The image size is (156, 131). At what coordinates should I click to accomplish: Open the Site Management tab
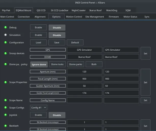click(95, 17)
